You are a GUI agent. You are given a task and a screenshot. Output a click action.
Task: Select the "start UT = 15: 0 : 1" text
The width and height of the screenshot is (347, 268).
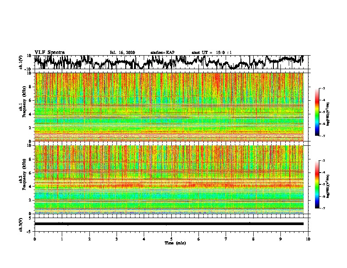point(212,53)
